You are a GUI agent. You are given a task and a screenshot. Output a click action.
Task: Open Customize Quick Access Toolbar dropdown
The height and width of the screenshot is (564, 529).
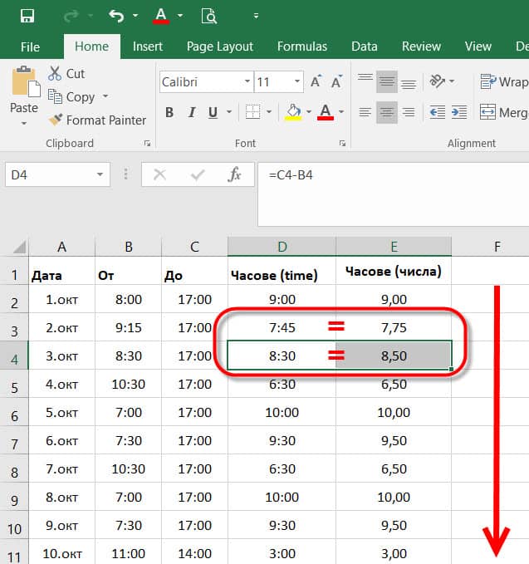pos(256,16)
